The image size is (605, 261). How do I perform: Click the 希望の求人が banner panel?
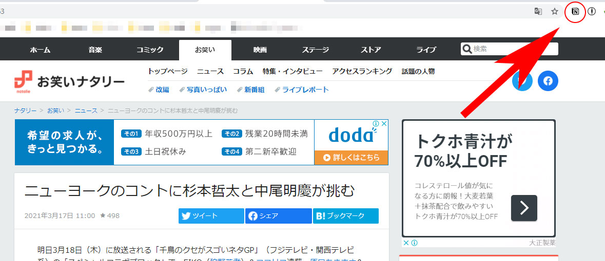pos(64,142)
